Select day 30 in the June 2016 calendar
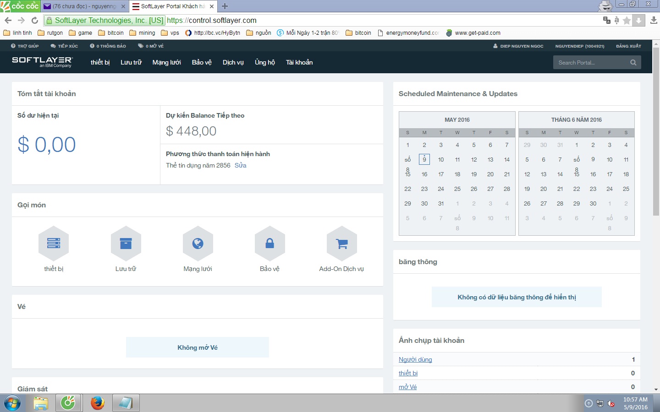The image size is (660, 412). pyautogui.click(x=593, y=203)
